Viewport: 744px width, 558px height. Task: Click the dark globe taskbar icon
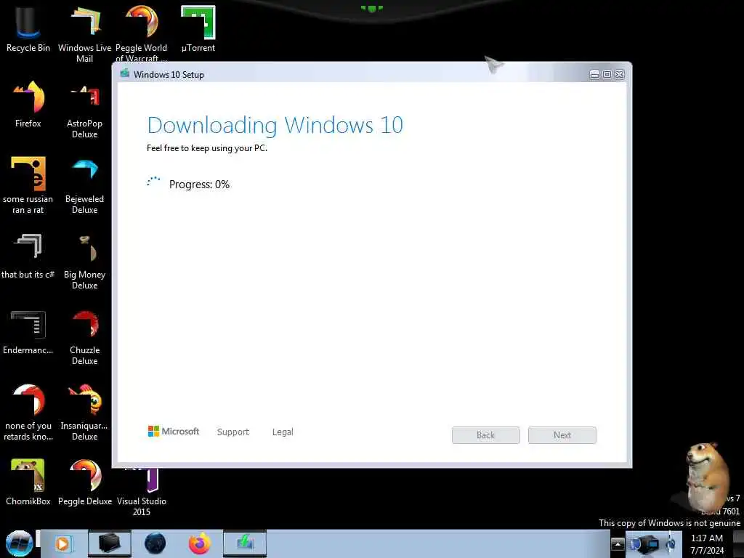(x=155, y=543)
